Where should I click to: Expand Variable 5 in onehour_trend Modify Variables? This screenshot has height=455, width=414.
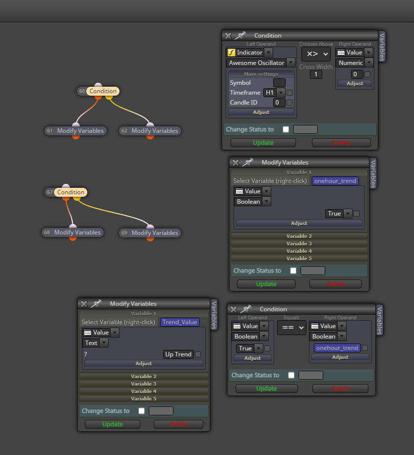point(299,259)
